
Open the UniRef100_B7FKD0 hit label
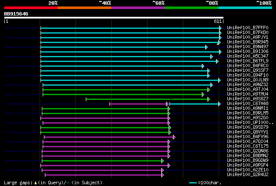pyautogui.click(x=248, y=33)
